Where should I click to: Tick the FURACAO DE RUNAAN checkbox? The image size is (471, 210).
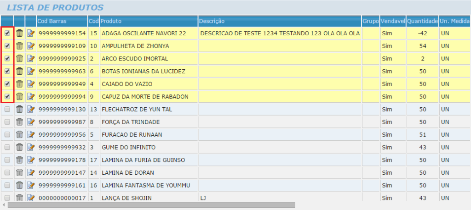(7, 134)
